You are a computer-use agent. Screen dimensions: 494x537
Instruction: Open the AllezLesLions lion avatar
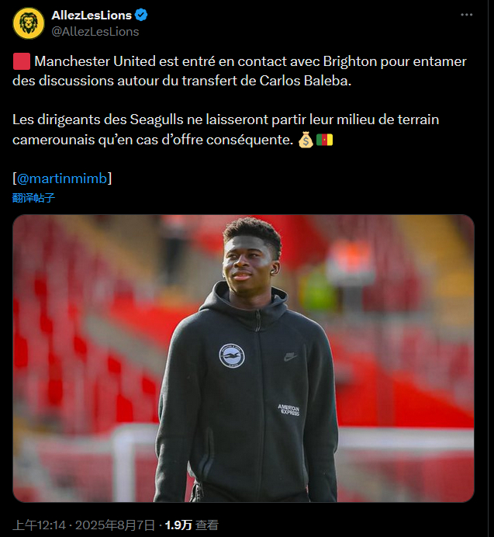tap(29, 23)
